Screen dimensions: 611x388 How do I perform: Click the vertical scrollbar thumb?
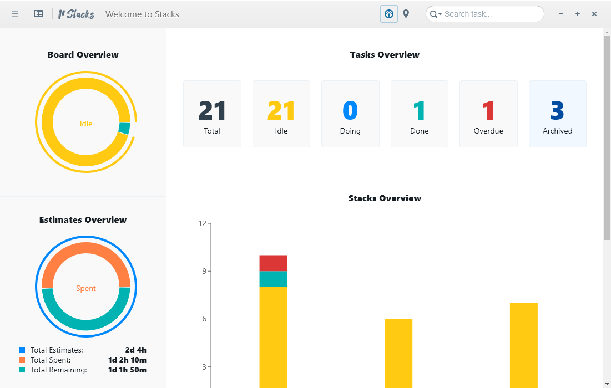(607, 138)
